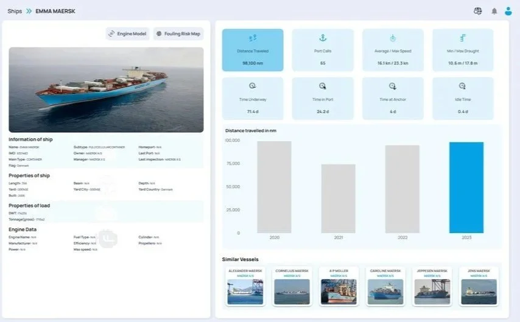Select the Time in Port card

pos(323,99)
